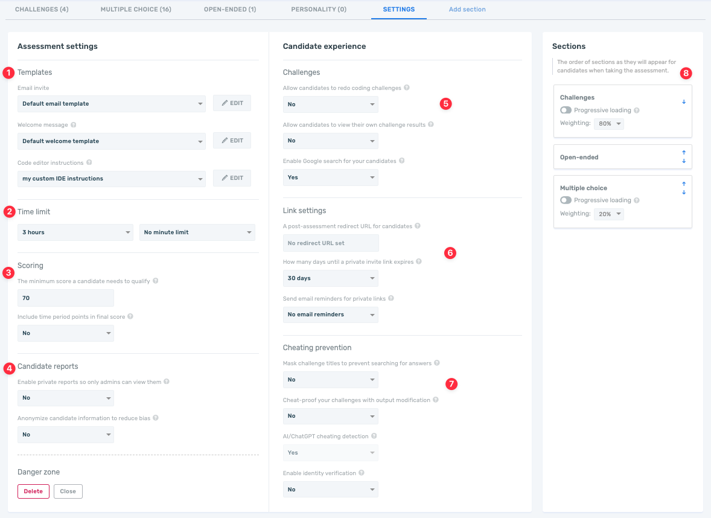Image resolution: width=711 pixels, height=518 pixels.
Task: Show help for AI/ChatGPT cheating detection
Action: click(374, 436)
